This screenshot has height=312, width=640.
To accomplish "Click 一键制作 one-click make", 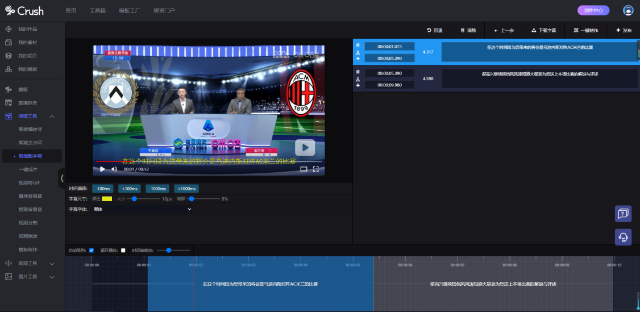I will click(x=585, y=30).
